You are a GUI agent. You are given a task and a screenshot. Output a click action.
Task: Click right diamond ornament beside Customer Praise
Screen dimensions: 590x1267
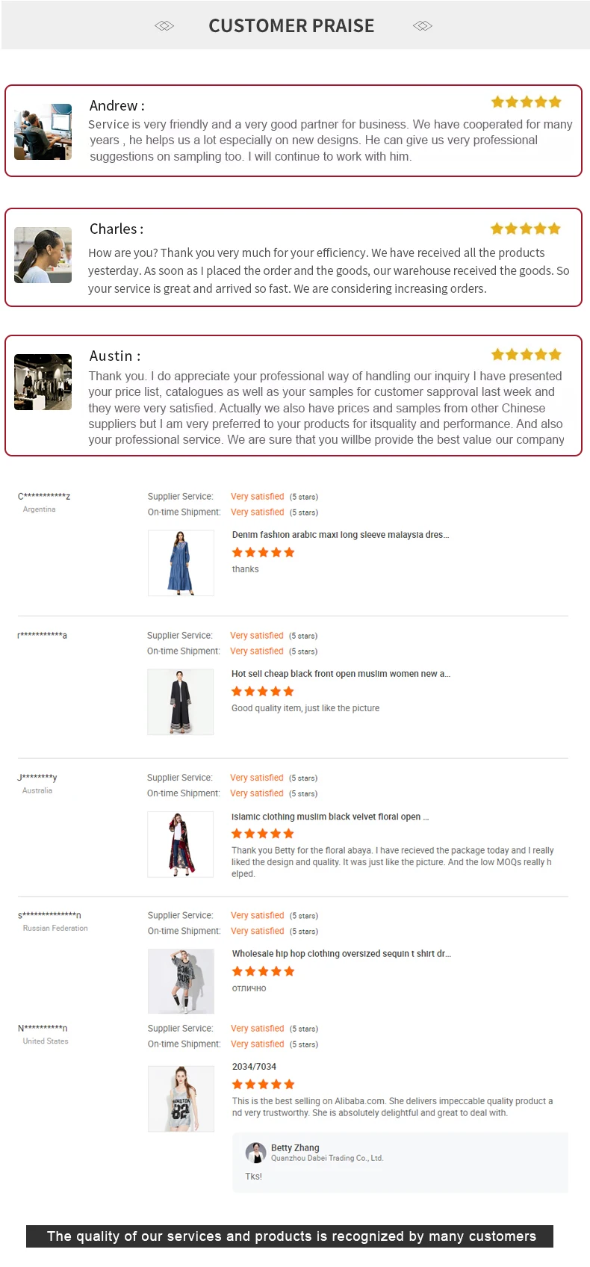423,26
